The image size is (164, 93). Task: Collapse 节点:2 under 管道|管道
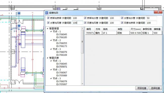[51, 40]
